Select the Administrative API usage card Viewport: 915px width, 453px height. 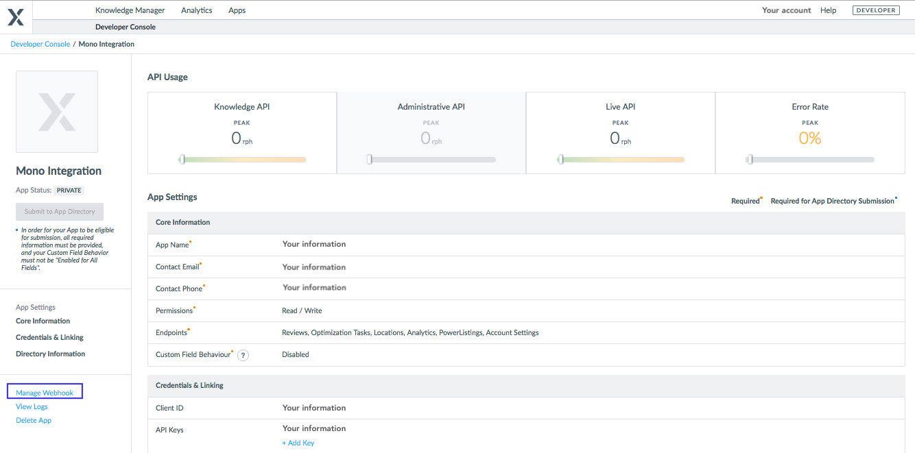click(431, 133)
